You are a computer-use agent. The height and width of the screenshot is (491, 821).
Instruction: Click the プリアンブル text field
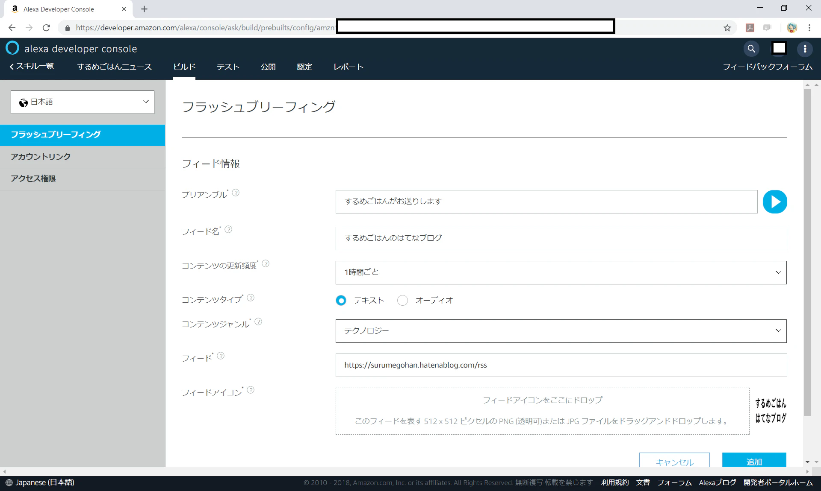tap(546, 202)
